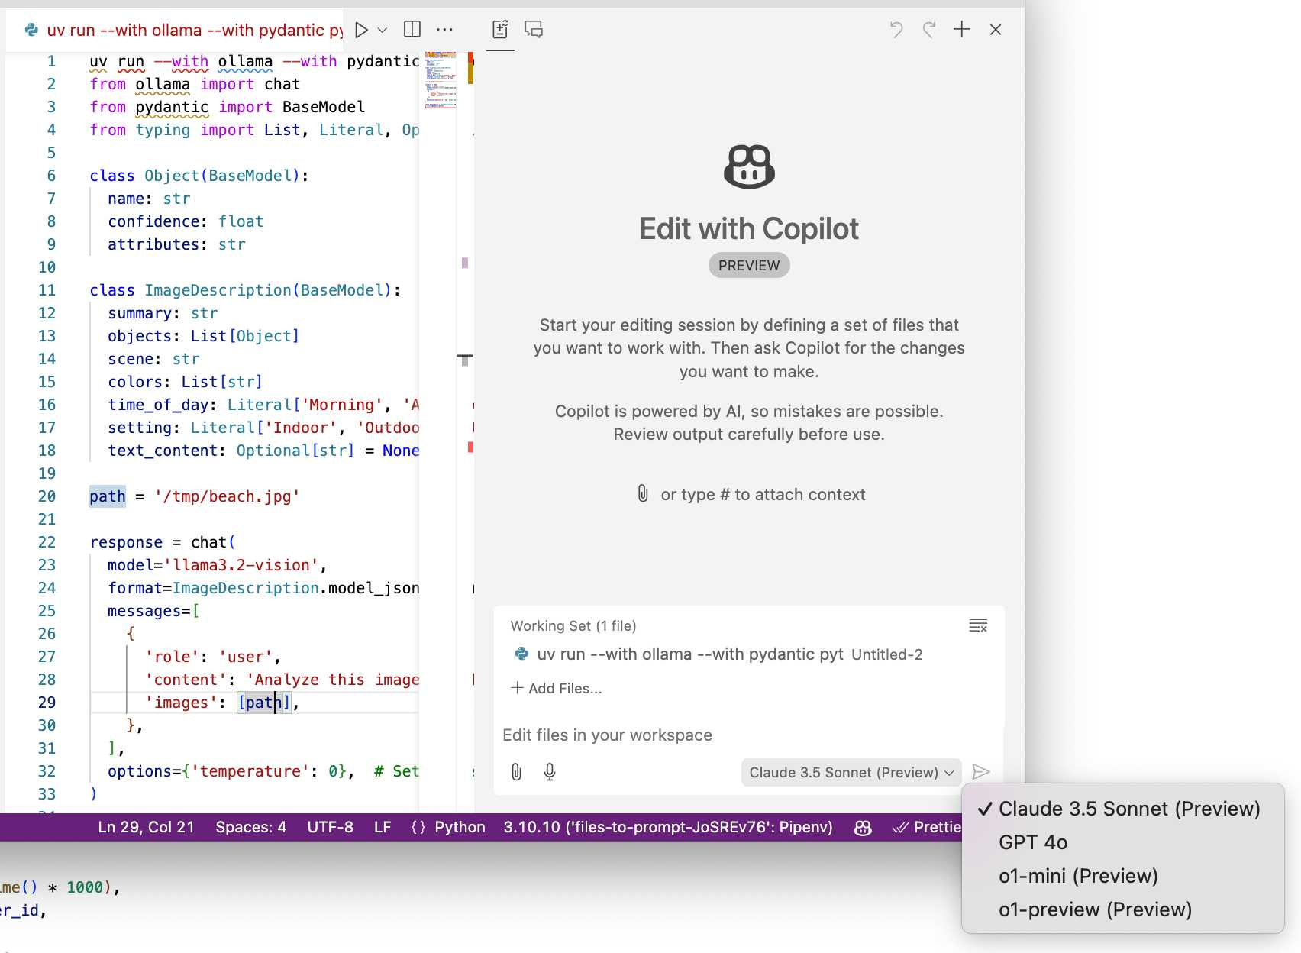Click the '/tmp/beach.jpg' string

coord(227,496)
